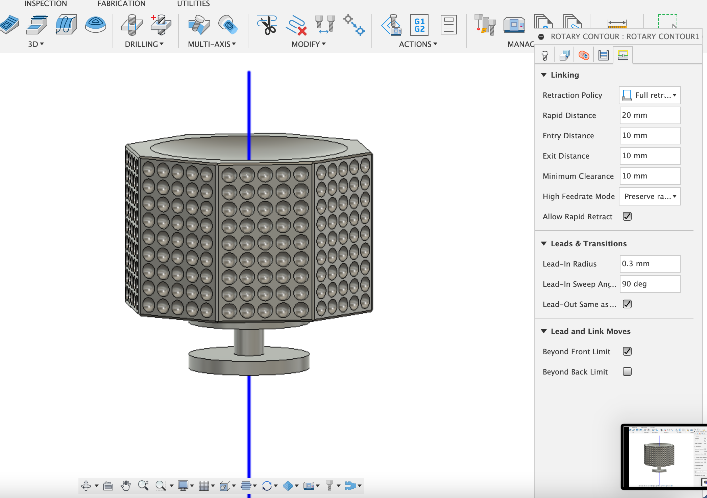Open the High Feedrate Mode dropdown
Image resolution: width=707 pixels, height=498 pixels.
[650, 196]
